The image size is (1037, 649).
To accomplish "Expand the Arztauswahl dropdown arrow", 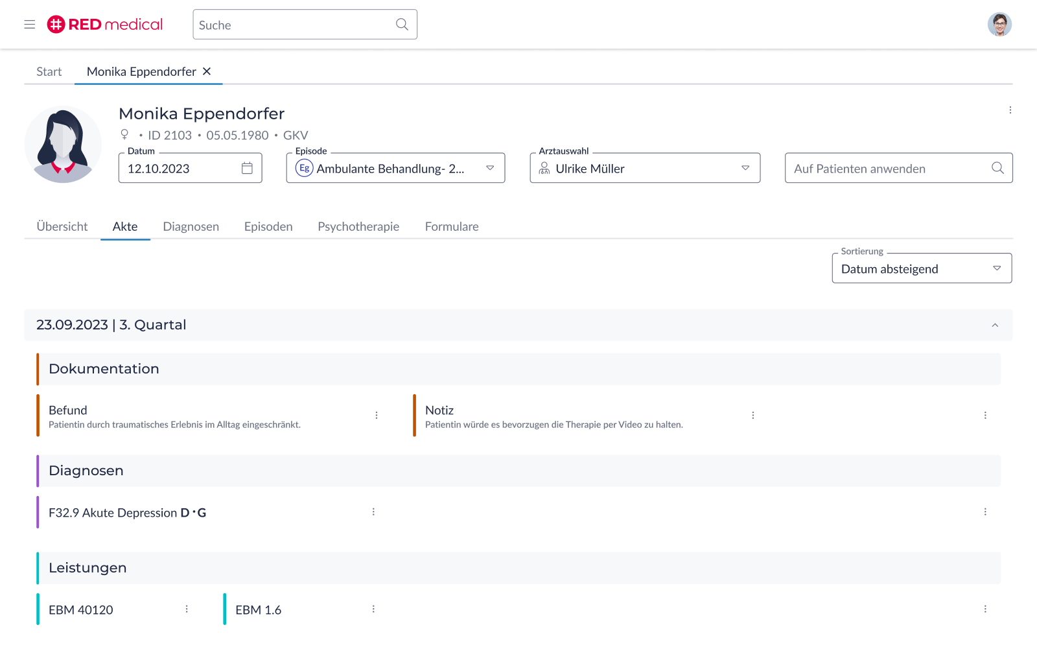I will click(745, 169).
